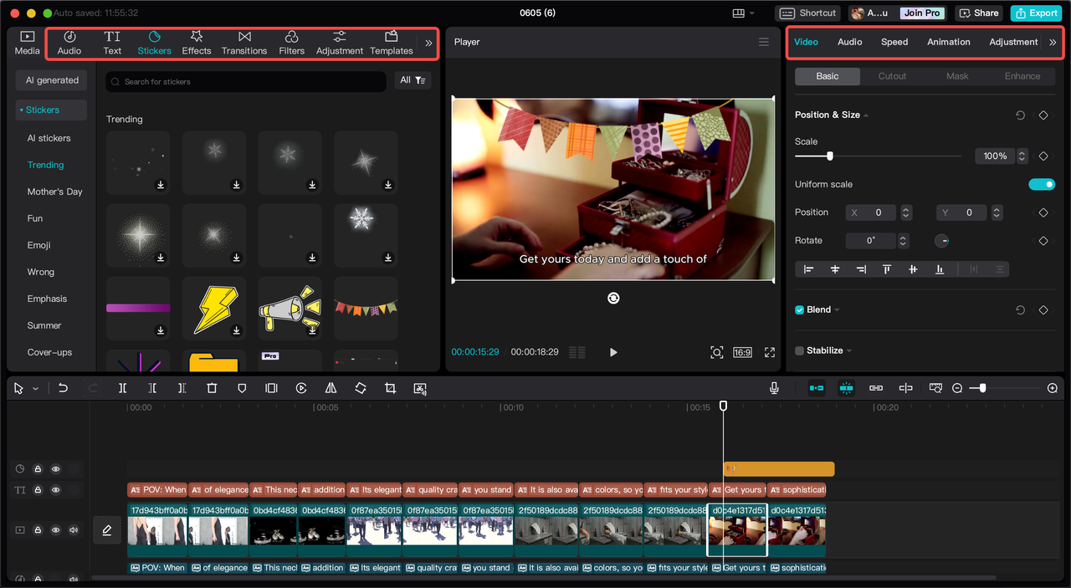Click the microphone Record voiceover icon
This screenshot has width=1071, height=588.
point(774,388)
